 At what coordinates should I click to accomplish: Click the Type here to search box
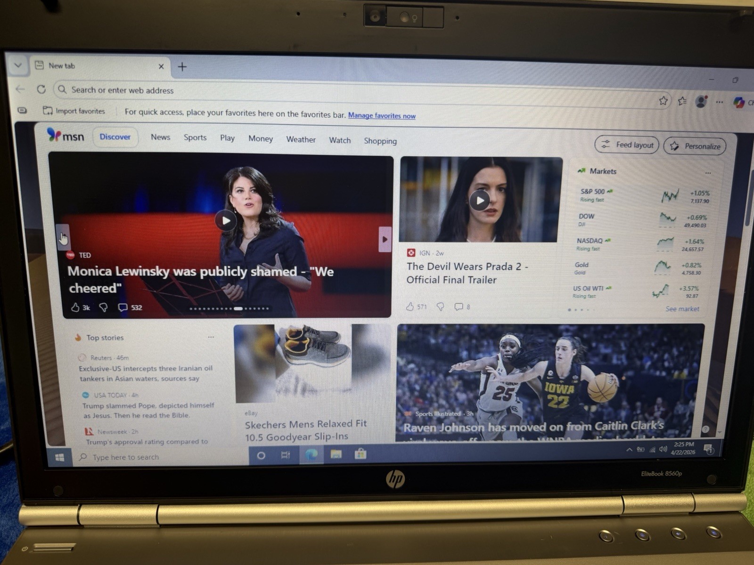click(160, 457)
